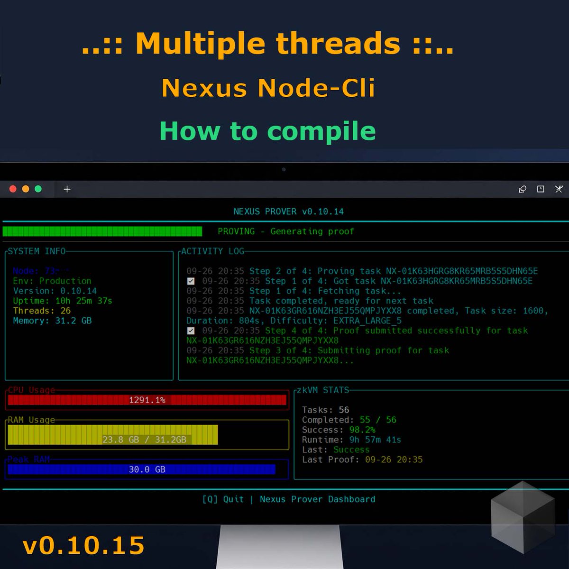
Task: Click the yellow RAM Usage bar
Action: tap(113, 435)
